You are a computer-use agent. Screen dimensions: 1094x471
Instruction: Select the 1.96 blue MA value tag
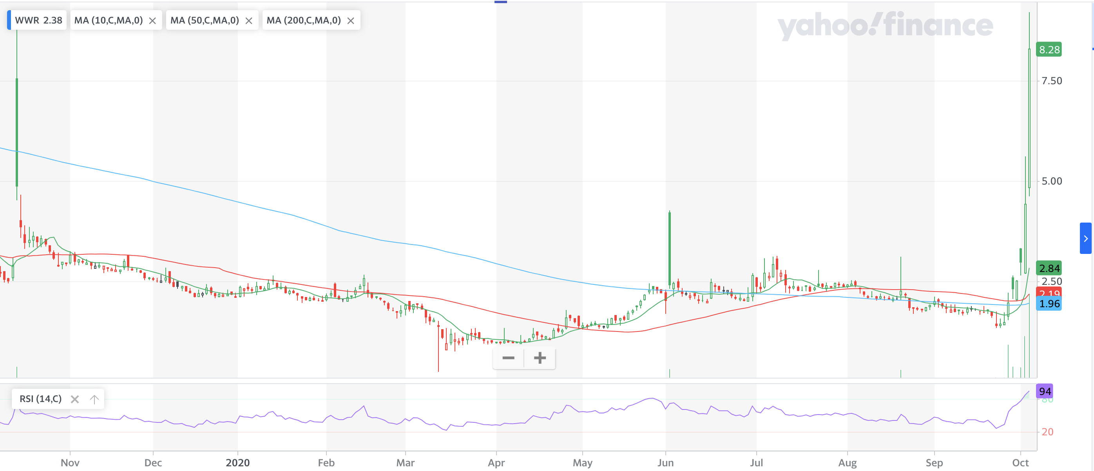[x=1049, y=303]
